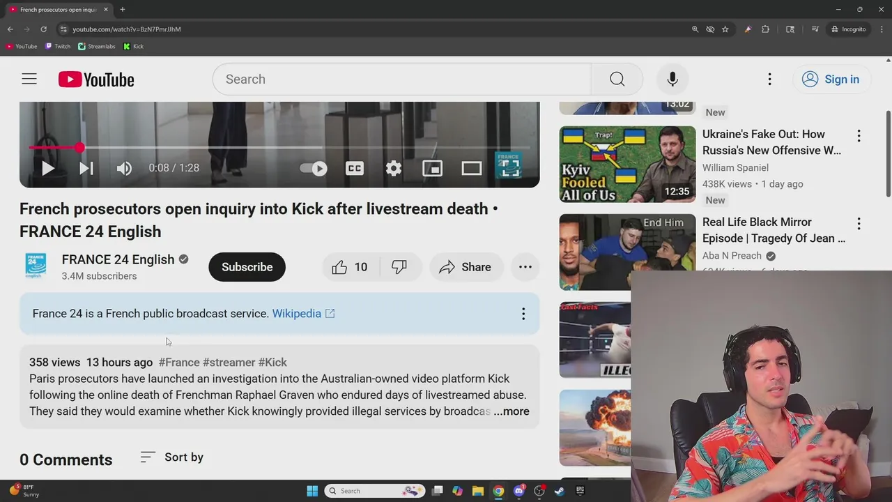Toggle closed captions
Viewport: 892px width, 502px height.
355,168
